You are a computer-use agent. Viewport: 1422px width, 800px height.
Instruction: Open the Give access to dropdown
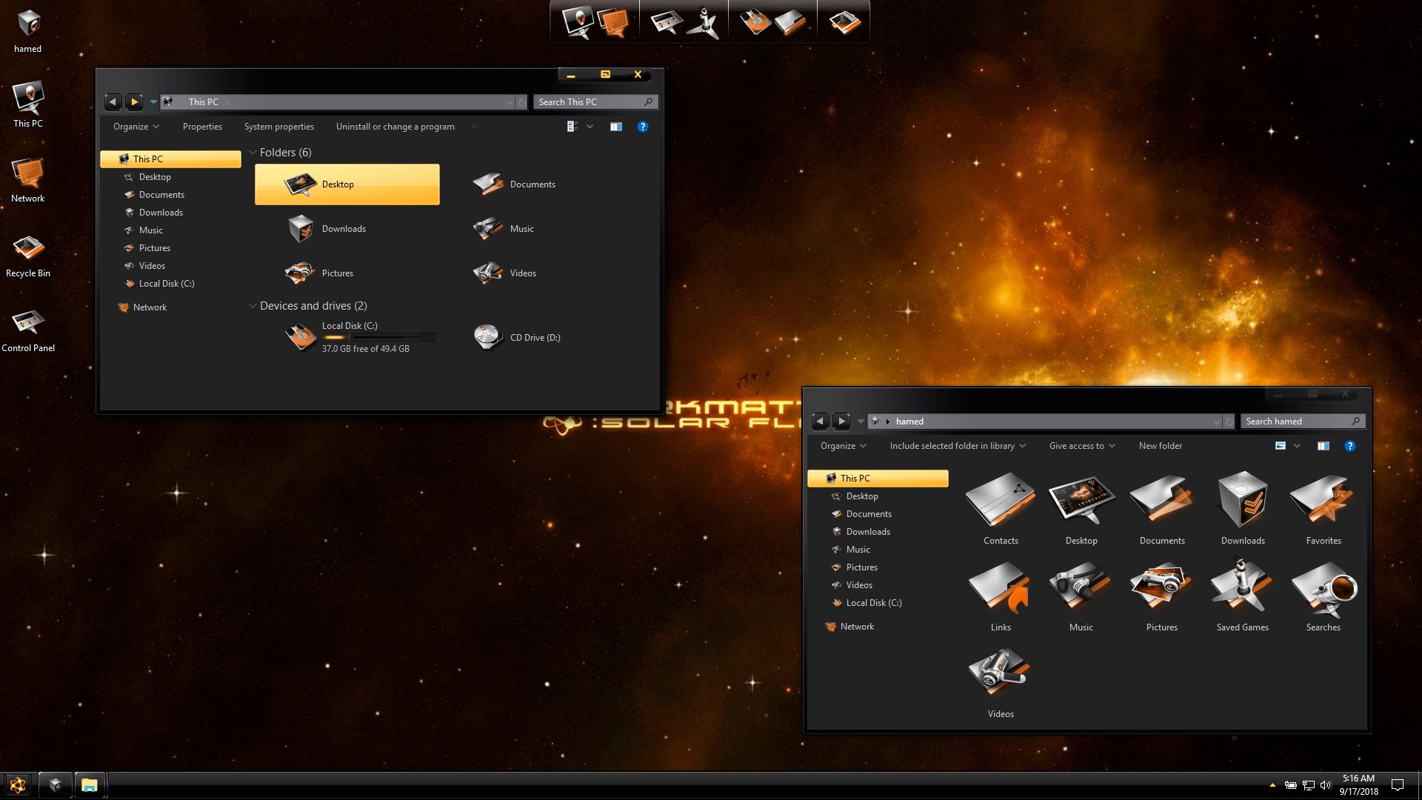pos(1081,446)
